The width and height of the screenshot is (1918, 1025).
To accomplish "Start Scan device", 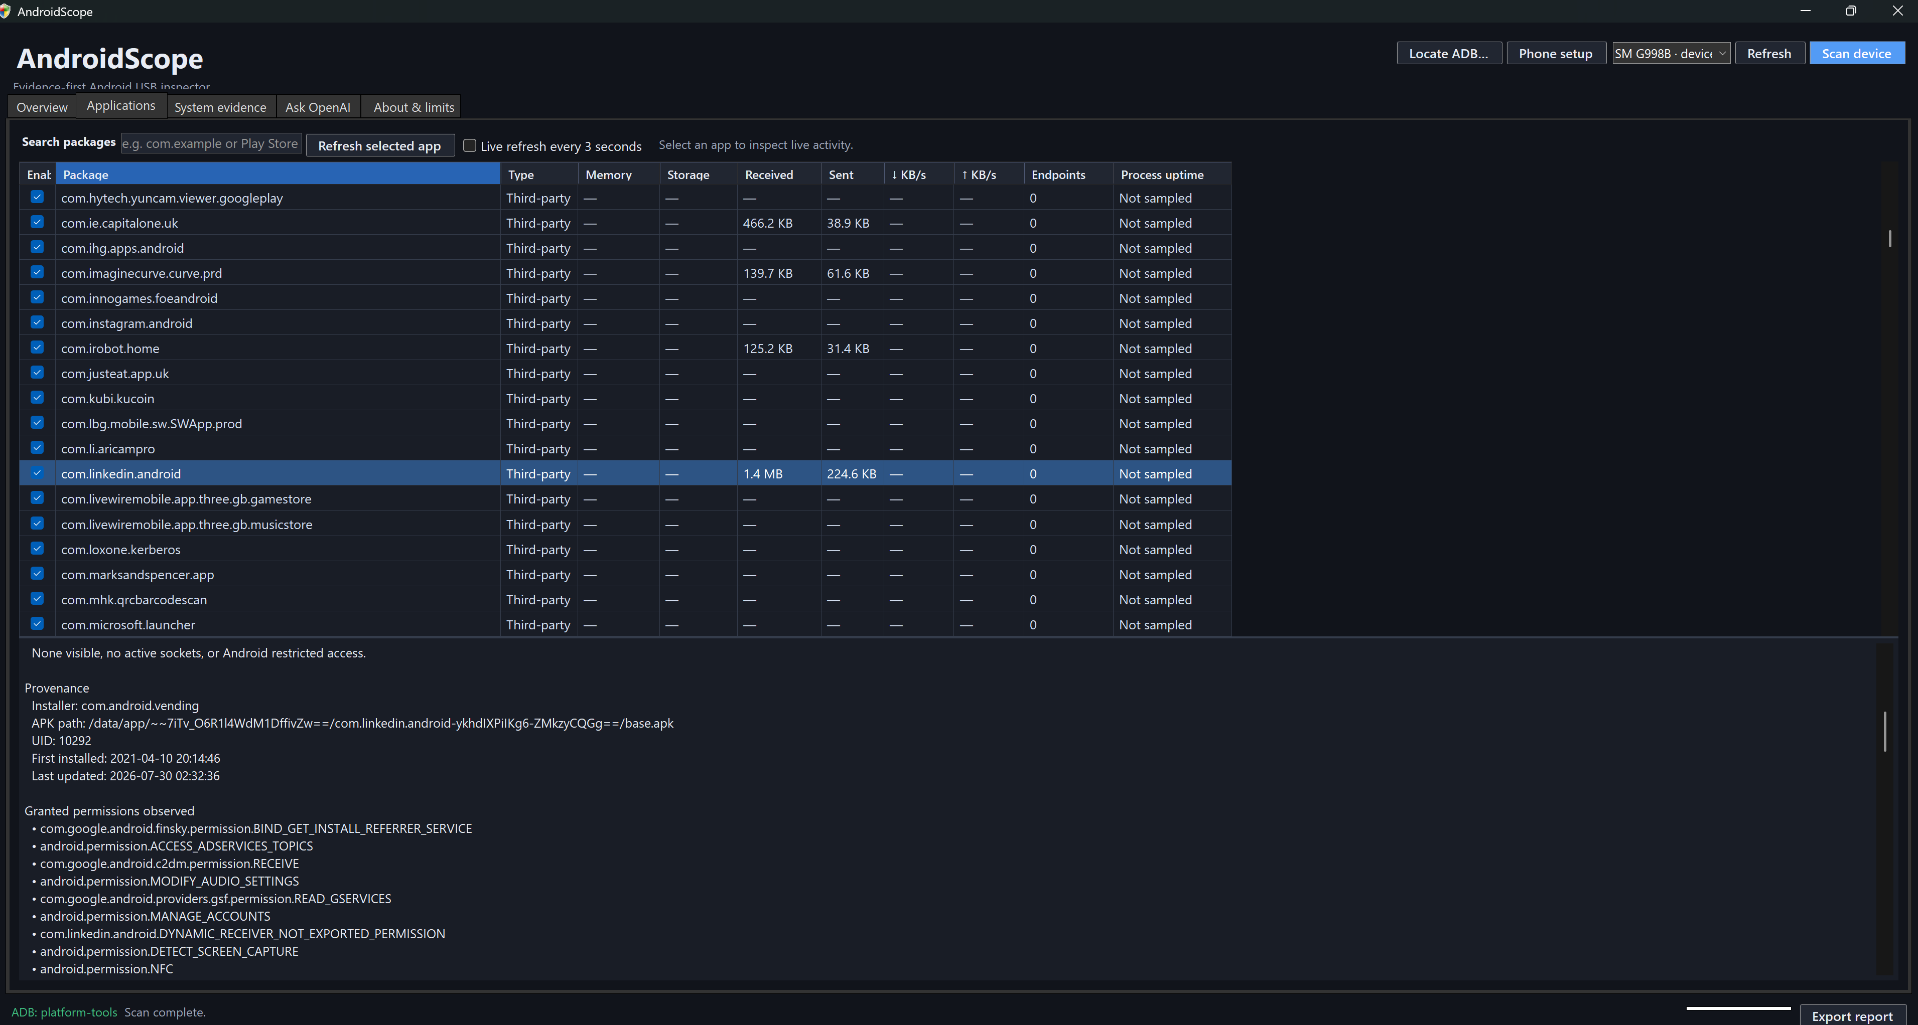I will click(x=1857, y=54).
